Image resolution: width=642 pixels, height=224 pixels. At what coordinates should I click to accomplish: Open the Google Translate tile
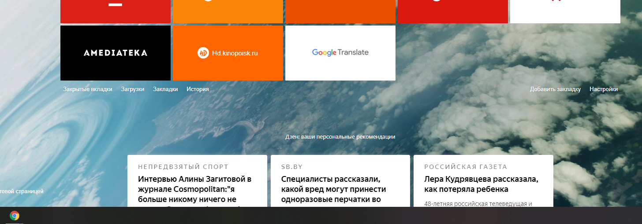(340, 53)
